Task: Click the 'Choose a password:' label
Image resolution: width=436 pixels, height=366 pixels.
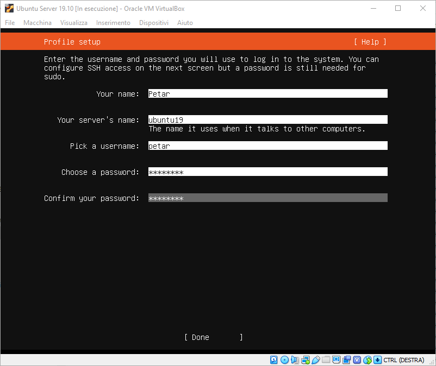Action: click(x=100, y=172)
